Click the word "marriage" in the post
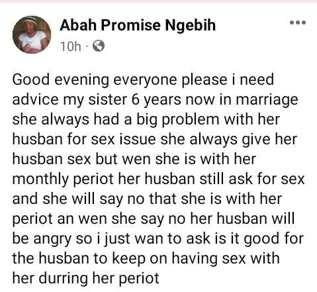 pyautogui.click(x=267, y=101)
